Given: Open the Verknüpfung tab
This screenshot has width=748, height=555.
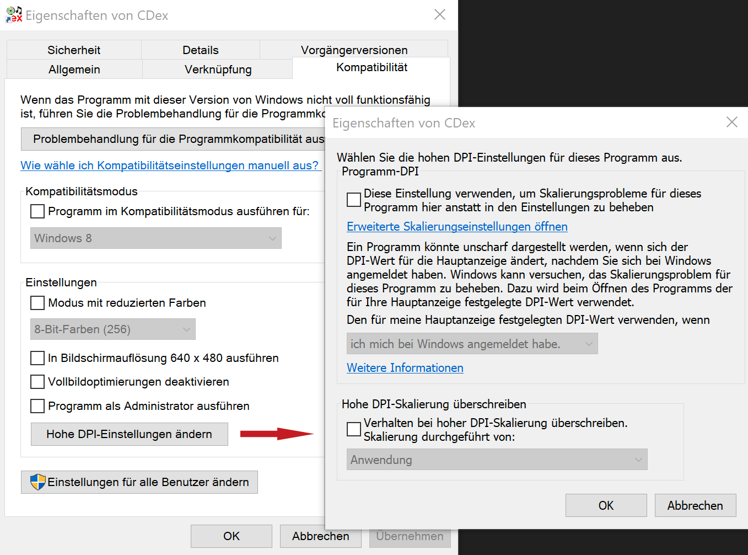Looking at the screenshot, I should click(218, 70).
